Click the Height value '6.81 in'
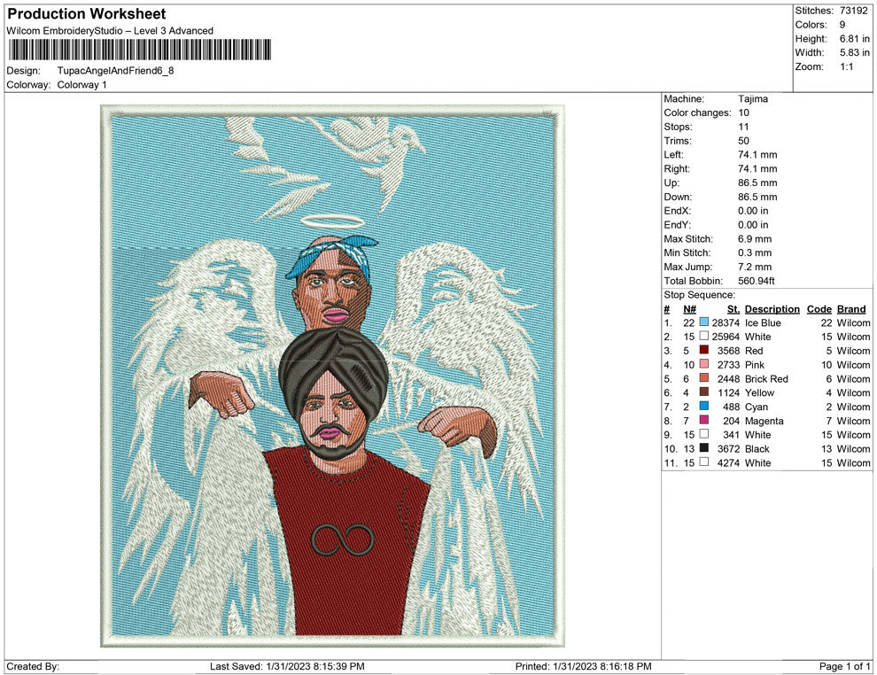The height and width of the screenshot is (675, 877). tap(854, 39)
